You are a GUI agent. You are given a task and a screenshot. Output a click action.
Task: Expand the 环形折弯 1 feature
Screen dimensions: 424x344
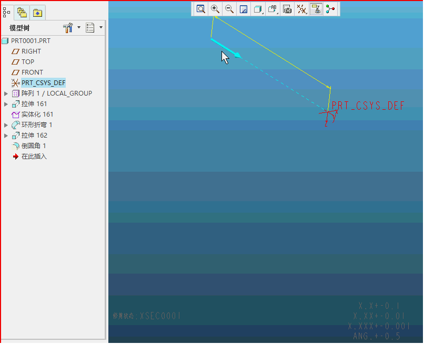coord(6,125)
